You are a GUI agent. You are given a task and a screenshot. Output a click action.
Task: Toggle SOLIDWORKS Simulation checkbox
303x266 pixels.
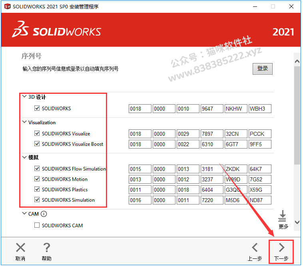[x=37, y=200]
